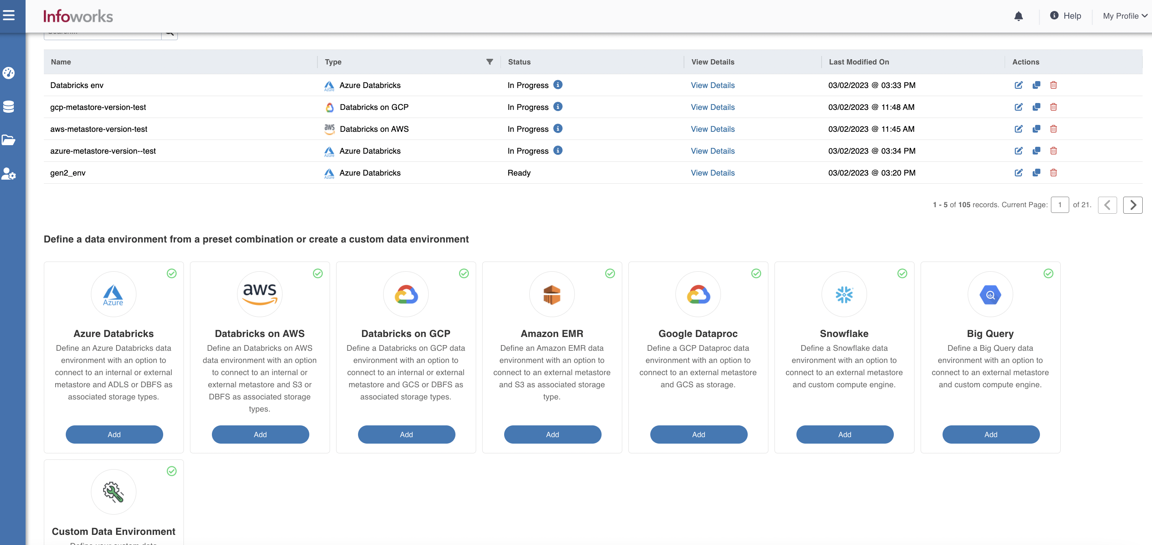Open the notifications bell
1152x545 pixels.
1018,16
